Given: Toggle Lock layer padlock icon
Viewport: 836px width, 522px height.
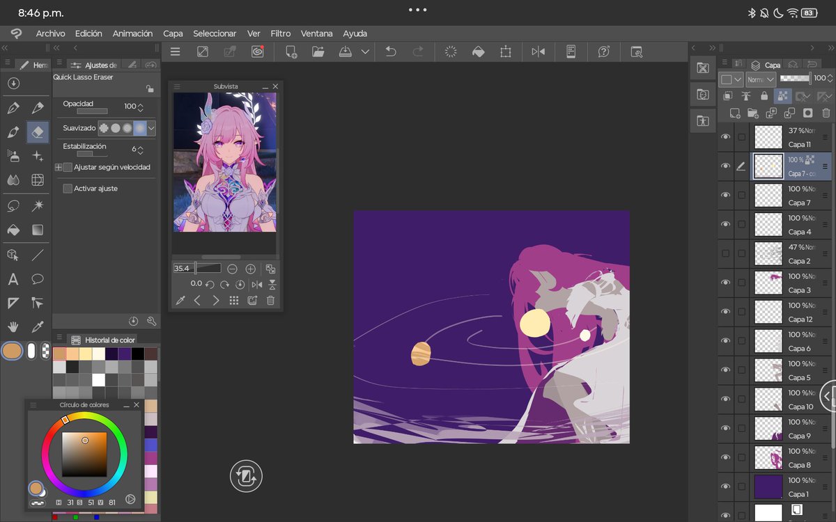Looking at the screenshot, I should [x=764, y=96].
